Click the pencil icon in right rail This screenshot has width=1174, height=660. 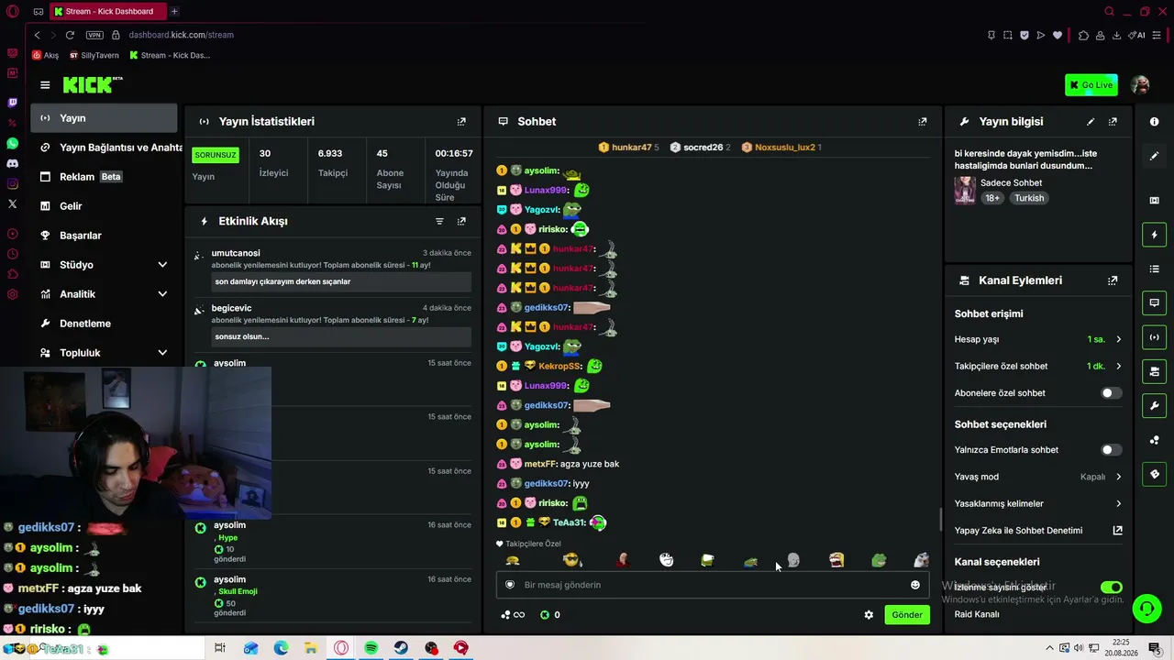[1154, 156]
